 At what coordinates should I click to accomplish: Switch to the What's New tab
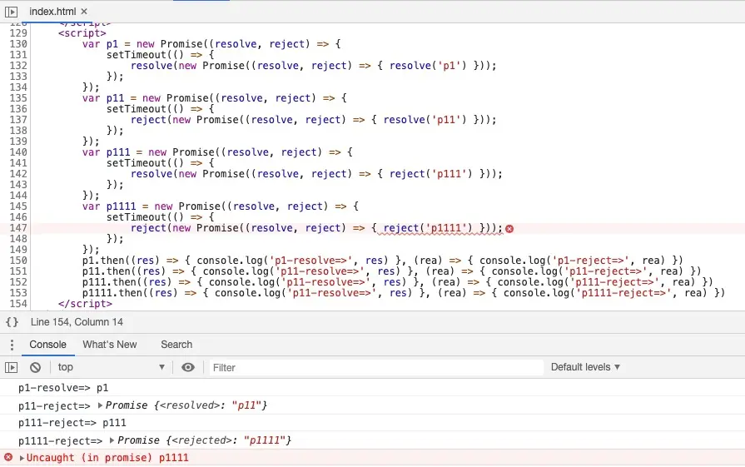pos(110,345)
